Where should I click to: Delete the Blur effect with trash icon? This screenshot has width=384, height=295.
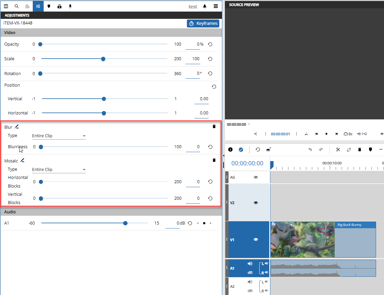(214, 126)
